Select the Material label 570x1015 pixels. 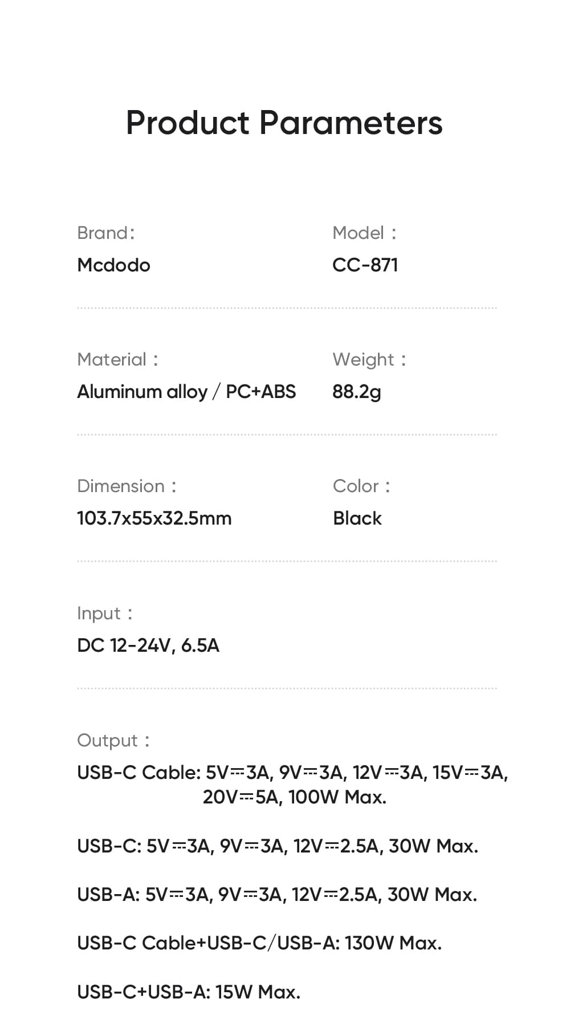click(x=117, y=359)
